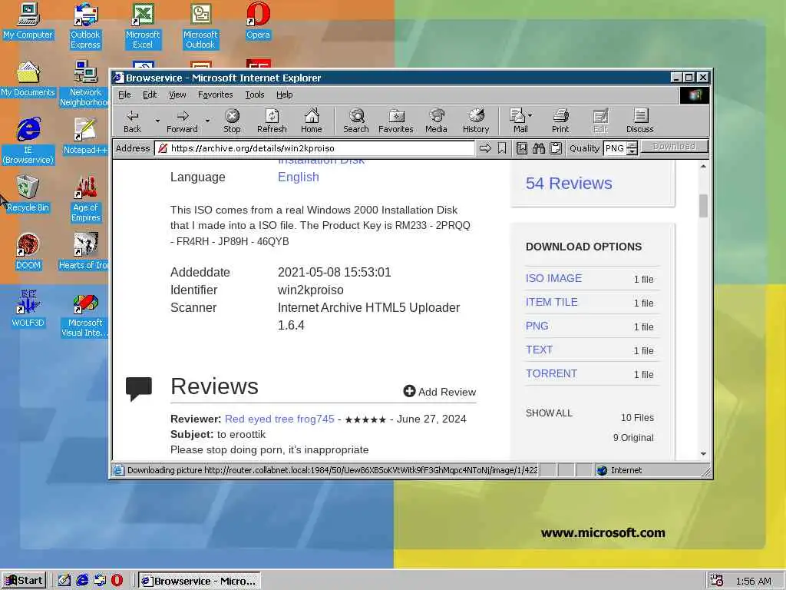Open the TORRENT download link

[x=551, y=373]
